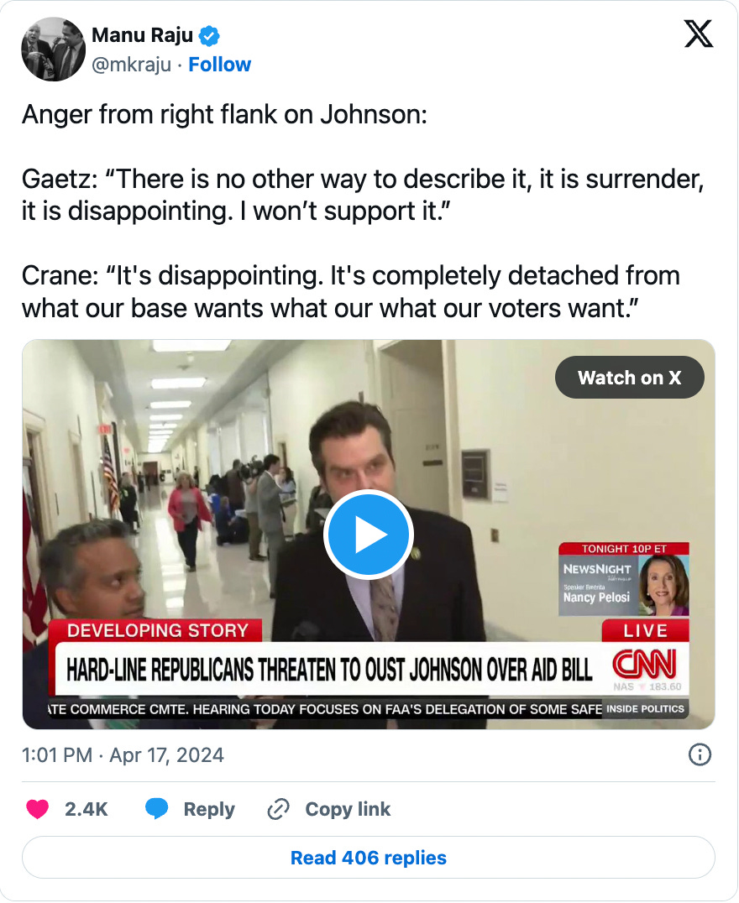The image size is (739, 903).
Task: Click the blue verified badge beside Manu Raju
Action: (208, 36)
